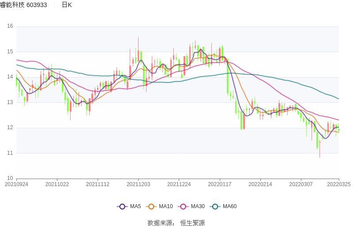Click the 20220117 date on x-axis
Image resolution: width=353 pixels, height=228 pixels.
219,184
